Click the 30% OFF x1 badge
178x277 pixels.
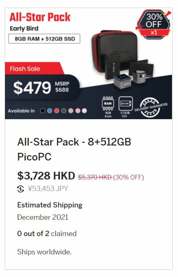point(154,24)
